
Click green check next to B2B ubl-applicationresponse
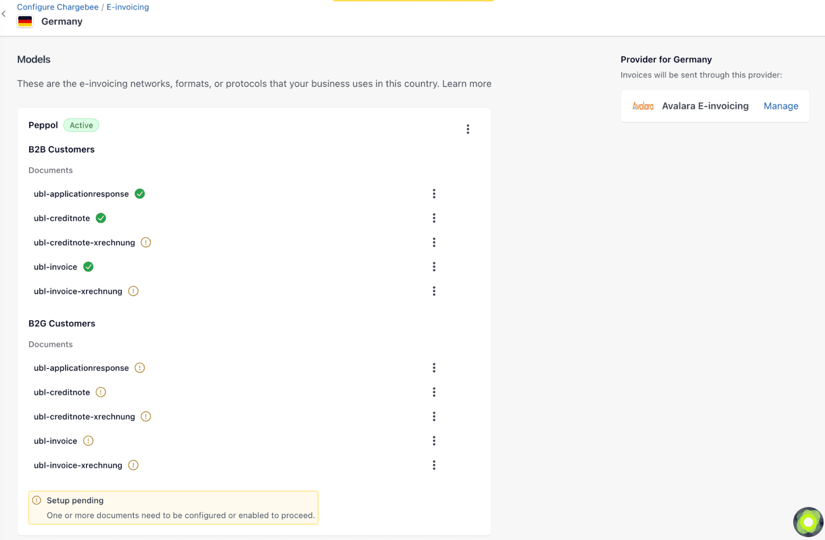140,194
